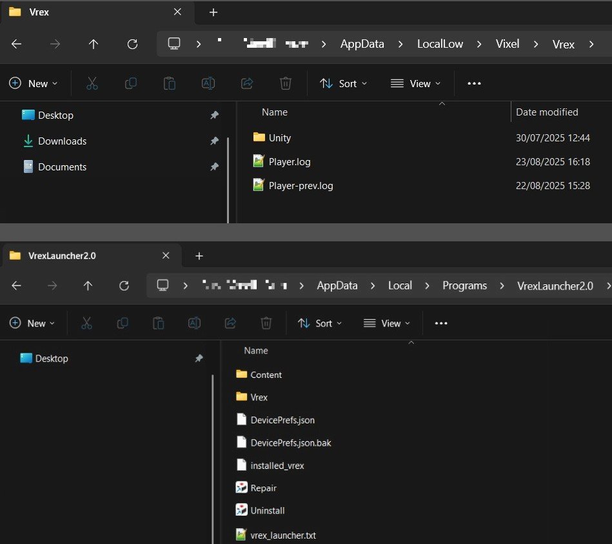Image resolution: width=612 pixels, height=544 pixels.
Task: Launch the Repair shortcut
Action: tap(263, 488)
